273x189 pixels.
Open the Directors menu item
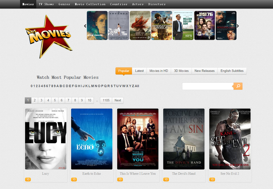tap(157, 4)
